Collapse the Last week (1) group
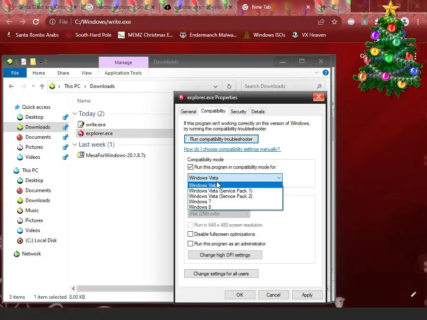The image size is (427, 320). pos(75,145)
